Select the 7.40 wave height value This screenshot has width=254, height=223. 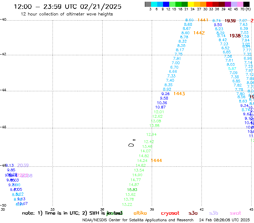tap(170, 80)
